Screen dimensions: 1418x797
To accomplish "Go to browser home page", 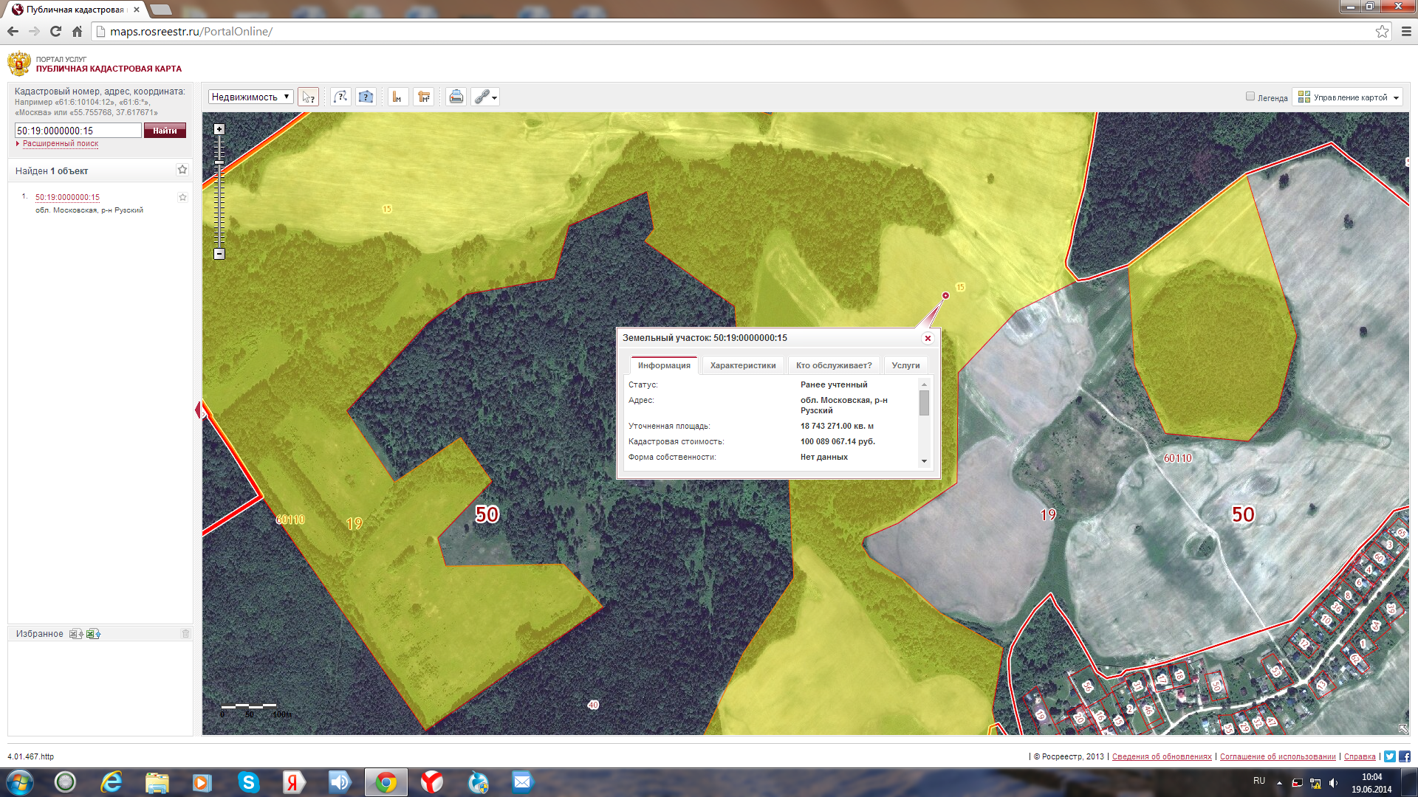I will point(77,32).
